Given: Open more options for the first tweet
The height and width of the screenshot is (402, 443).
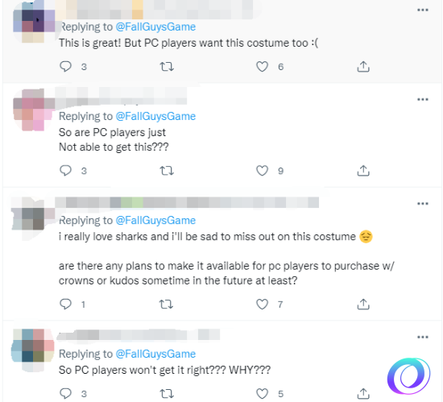Looking at the screenshot, I should pos(423,10).
